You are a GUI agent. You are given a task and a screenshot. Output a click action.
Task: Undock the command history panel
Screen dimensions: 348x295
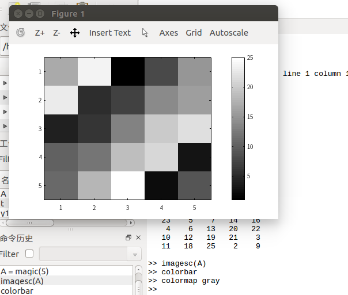click(128, 237)
